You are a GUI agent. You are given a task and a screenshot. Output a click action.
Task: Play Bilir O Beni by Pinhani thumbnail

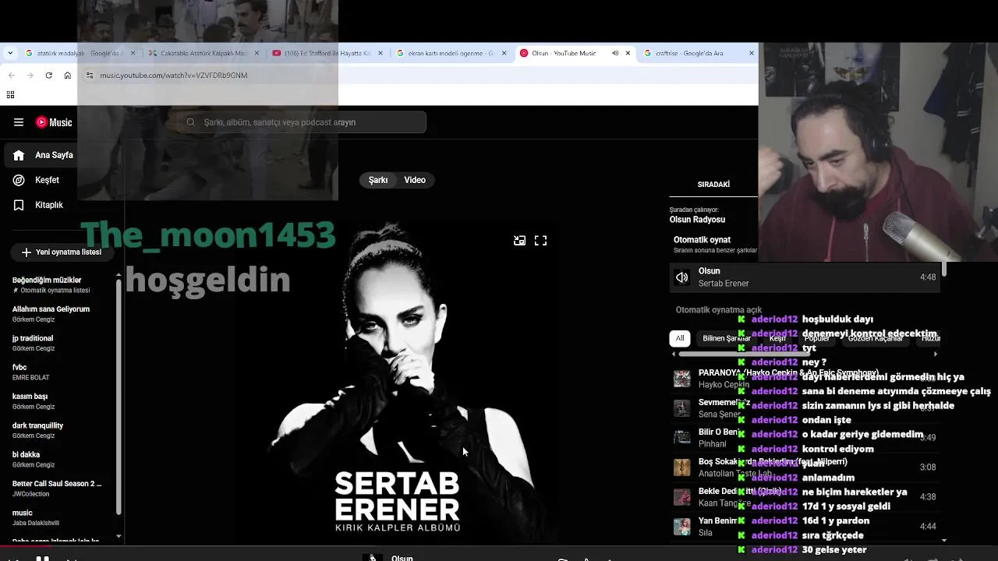tap(682, 438)
